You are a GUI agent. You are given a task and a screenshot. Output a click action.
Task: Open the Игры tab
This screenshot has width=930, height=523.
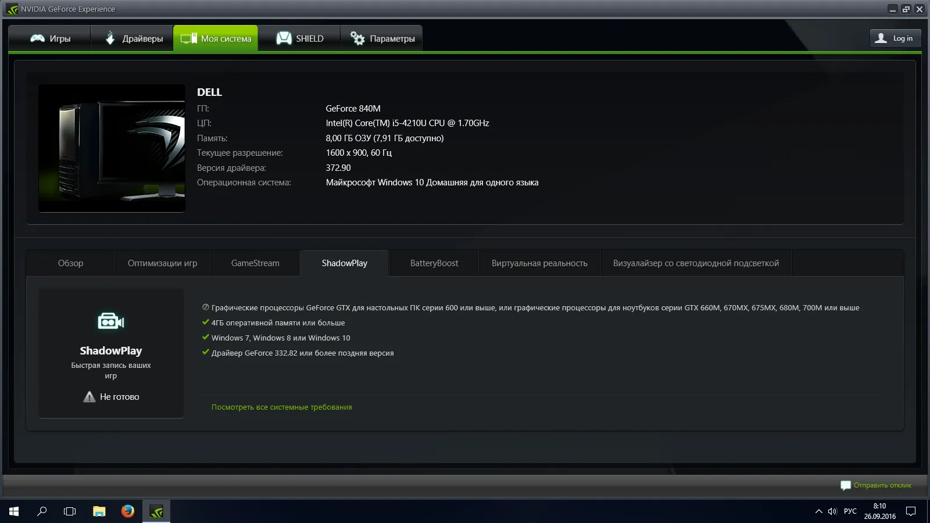coord(50,38)
